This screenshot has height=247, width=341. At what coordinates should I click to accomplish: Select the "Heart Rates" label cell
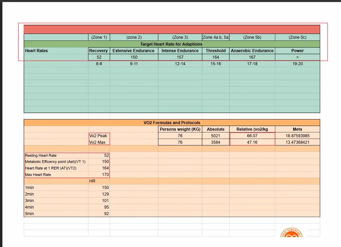coord(56,51)
